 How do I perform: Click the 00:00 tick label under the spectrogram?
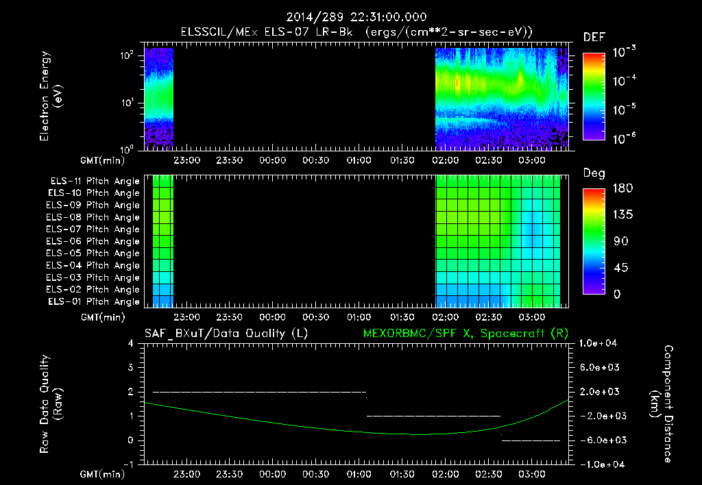click(273, 160)
